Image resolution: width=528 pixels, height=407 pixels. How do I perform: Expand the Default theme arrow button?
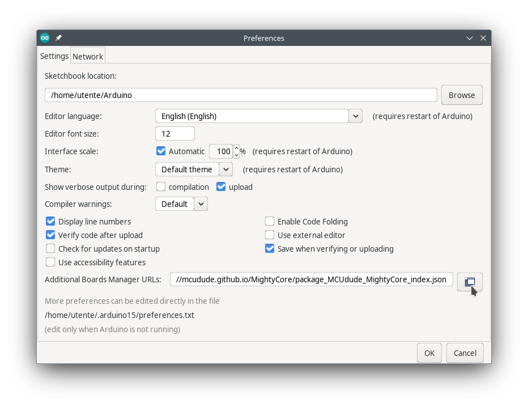tap(226, 169)
